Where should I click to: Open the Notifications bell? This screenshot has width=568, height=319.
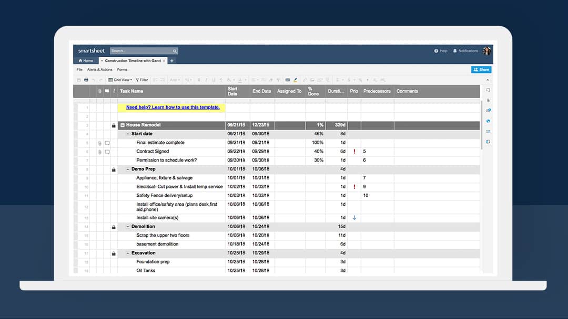click(x=455, y=51)
